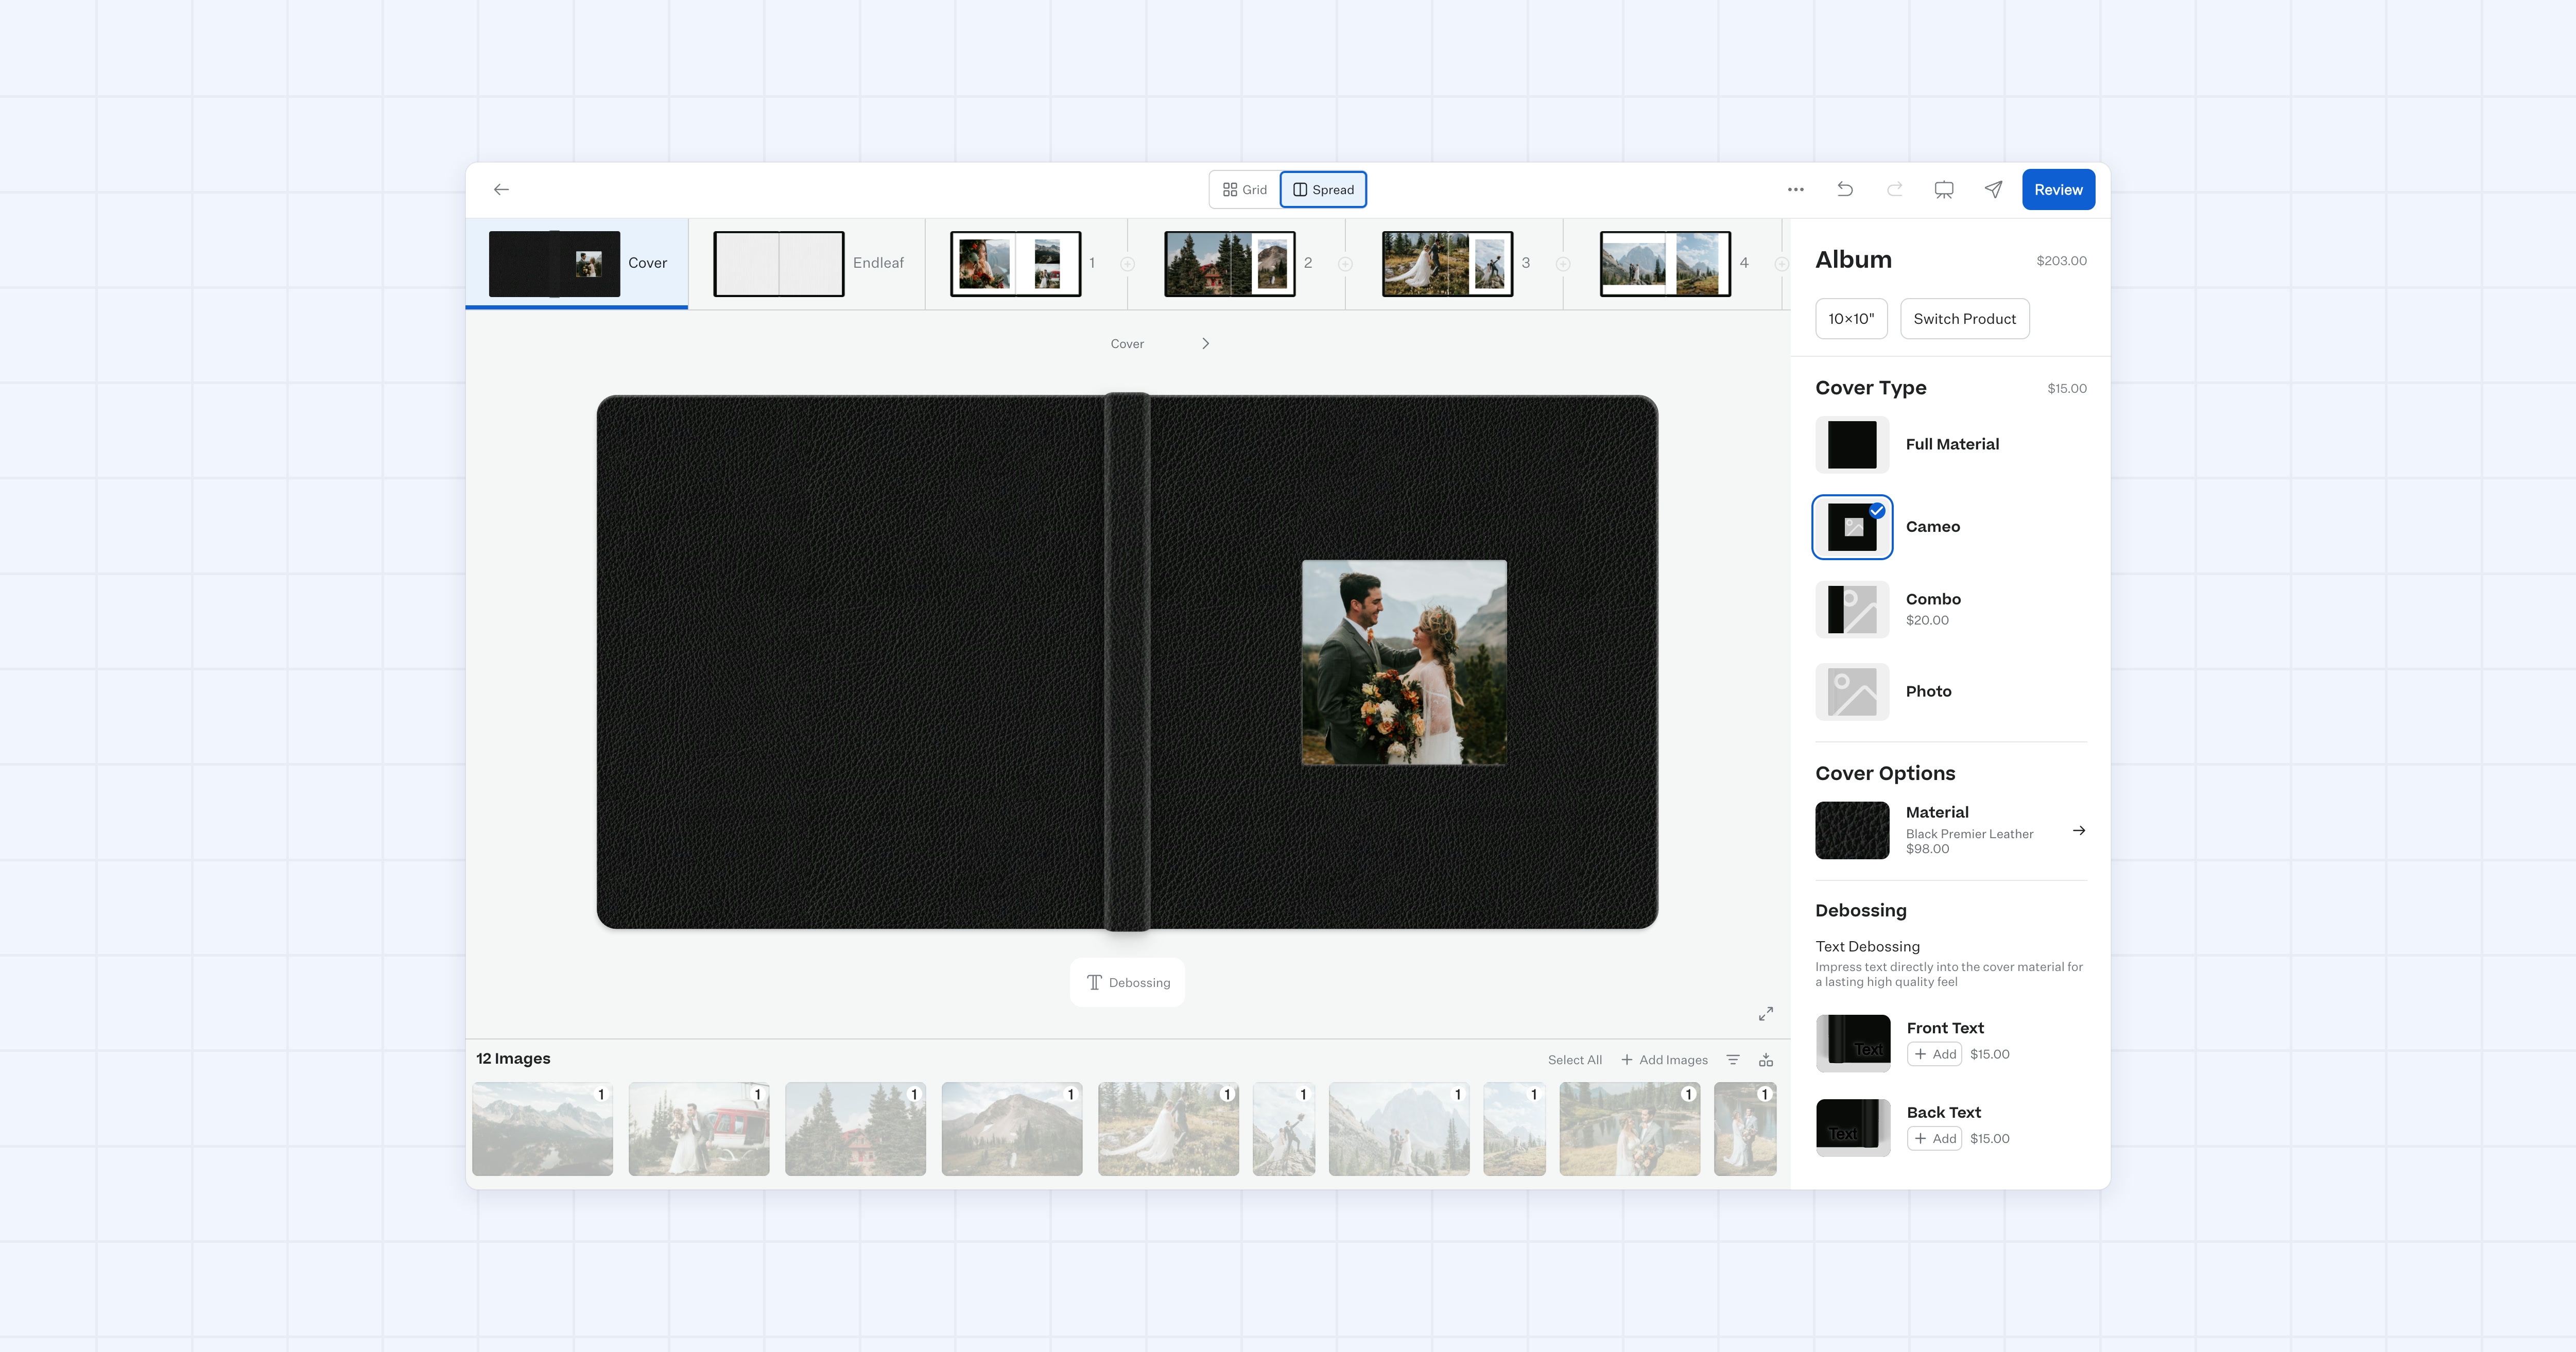Click Add Images
This screenshot has width=2576, height=1352.
[1664, 1060]
